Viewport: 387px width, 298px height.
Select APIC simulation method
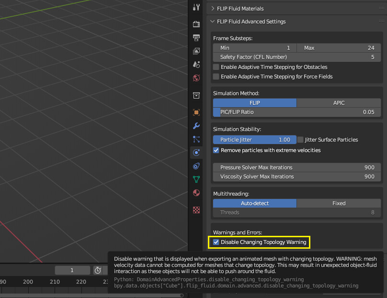(339, 103)
